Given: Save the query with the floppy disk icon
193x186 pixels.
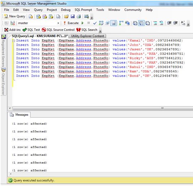Looking at the screenshot, I should tap(73, 16).
